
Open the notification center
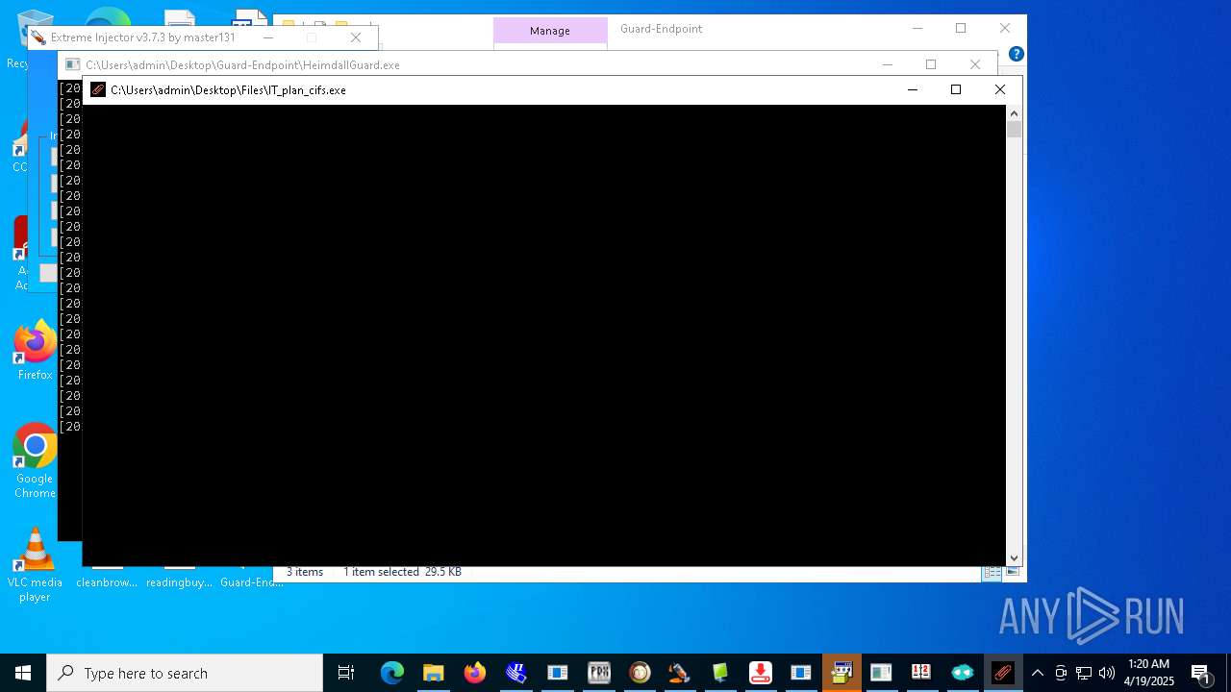point(1201,673)
